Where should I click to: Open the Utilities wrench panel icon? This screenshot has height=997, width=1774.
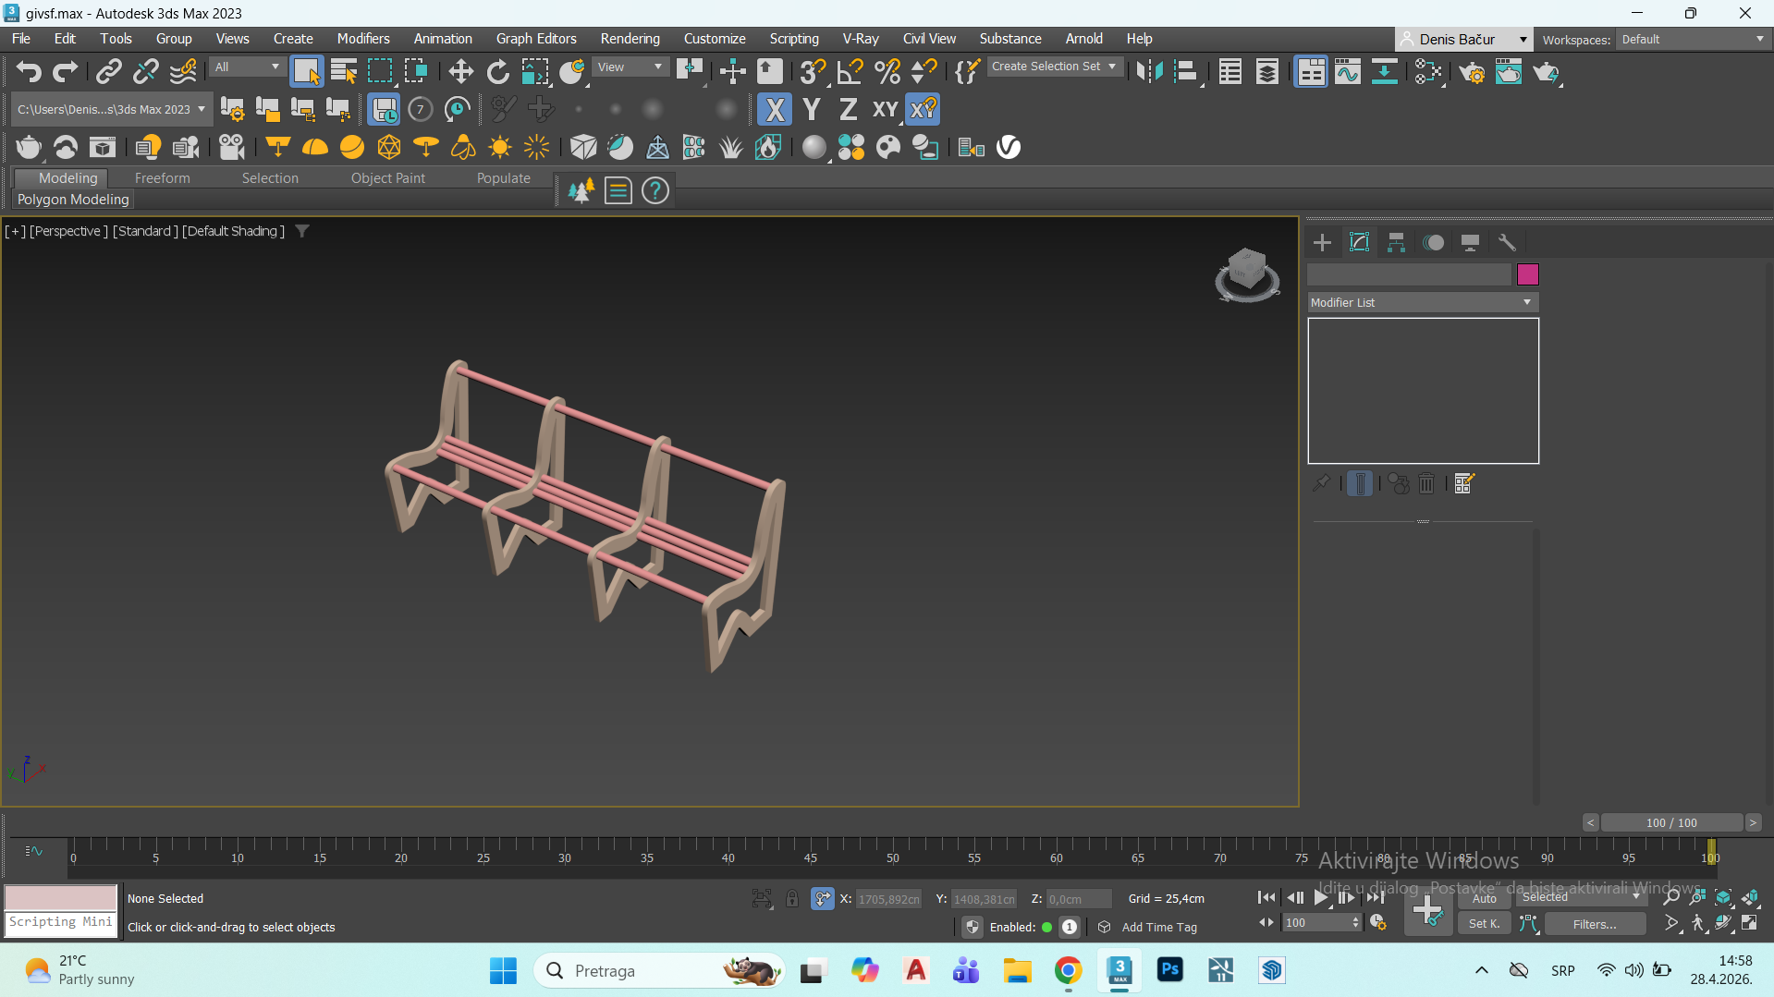1507,242
